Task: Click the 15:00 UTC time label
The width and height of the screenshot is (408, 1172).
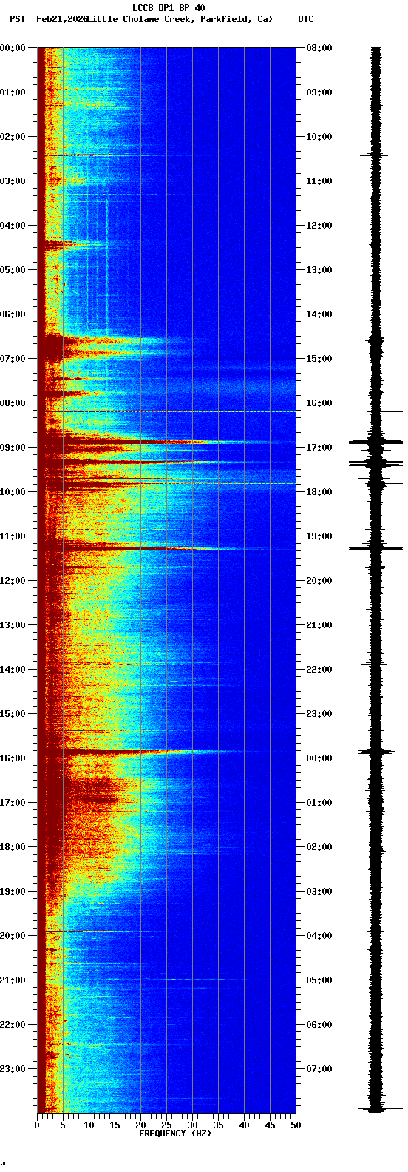Action: point(319,359)
